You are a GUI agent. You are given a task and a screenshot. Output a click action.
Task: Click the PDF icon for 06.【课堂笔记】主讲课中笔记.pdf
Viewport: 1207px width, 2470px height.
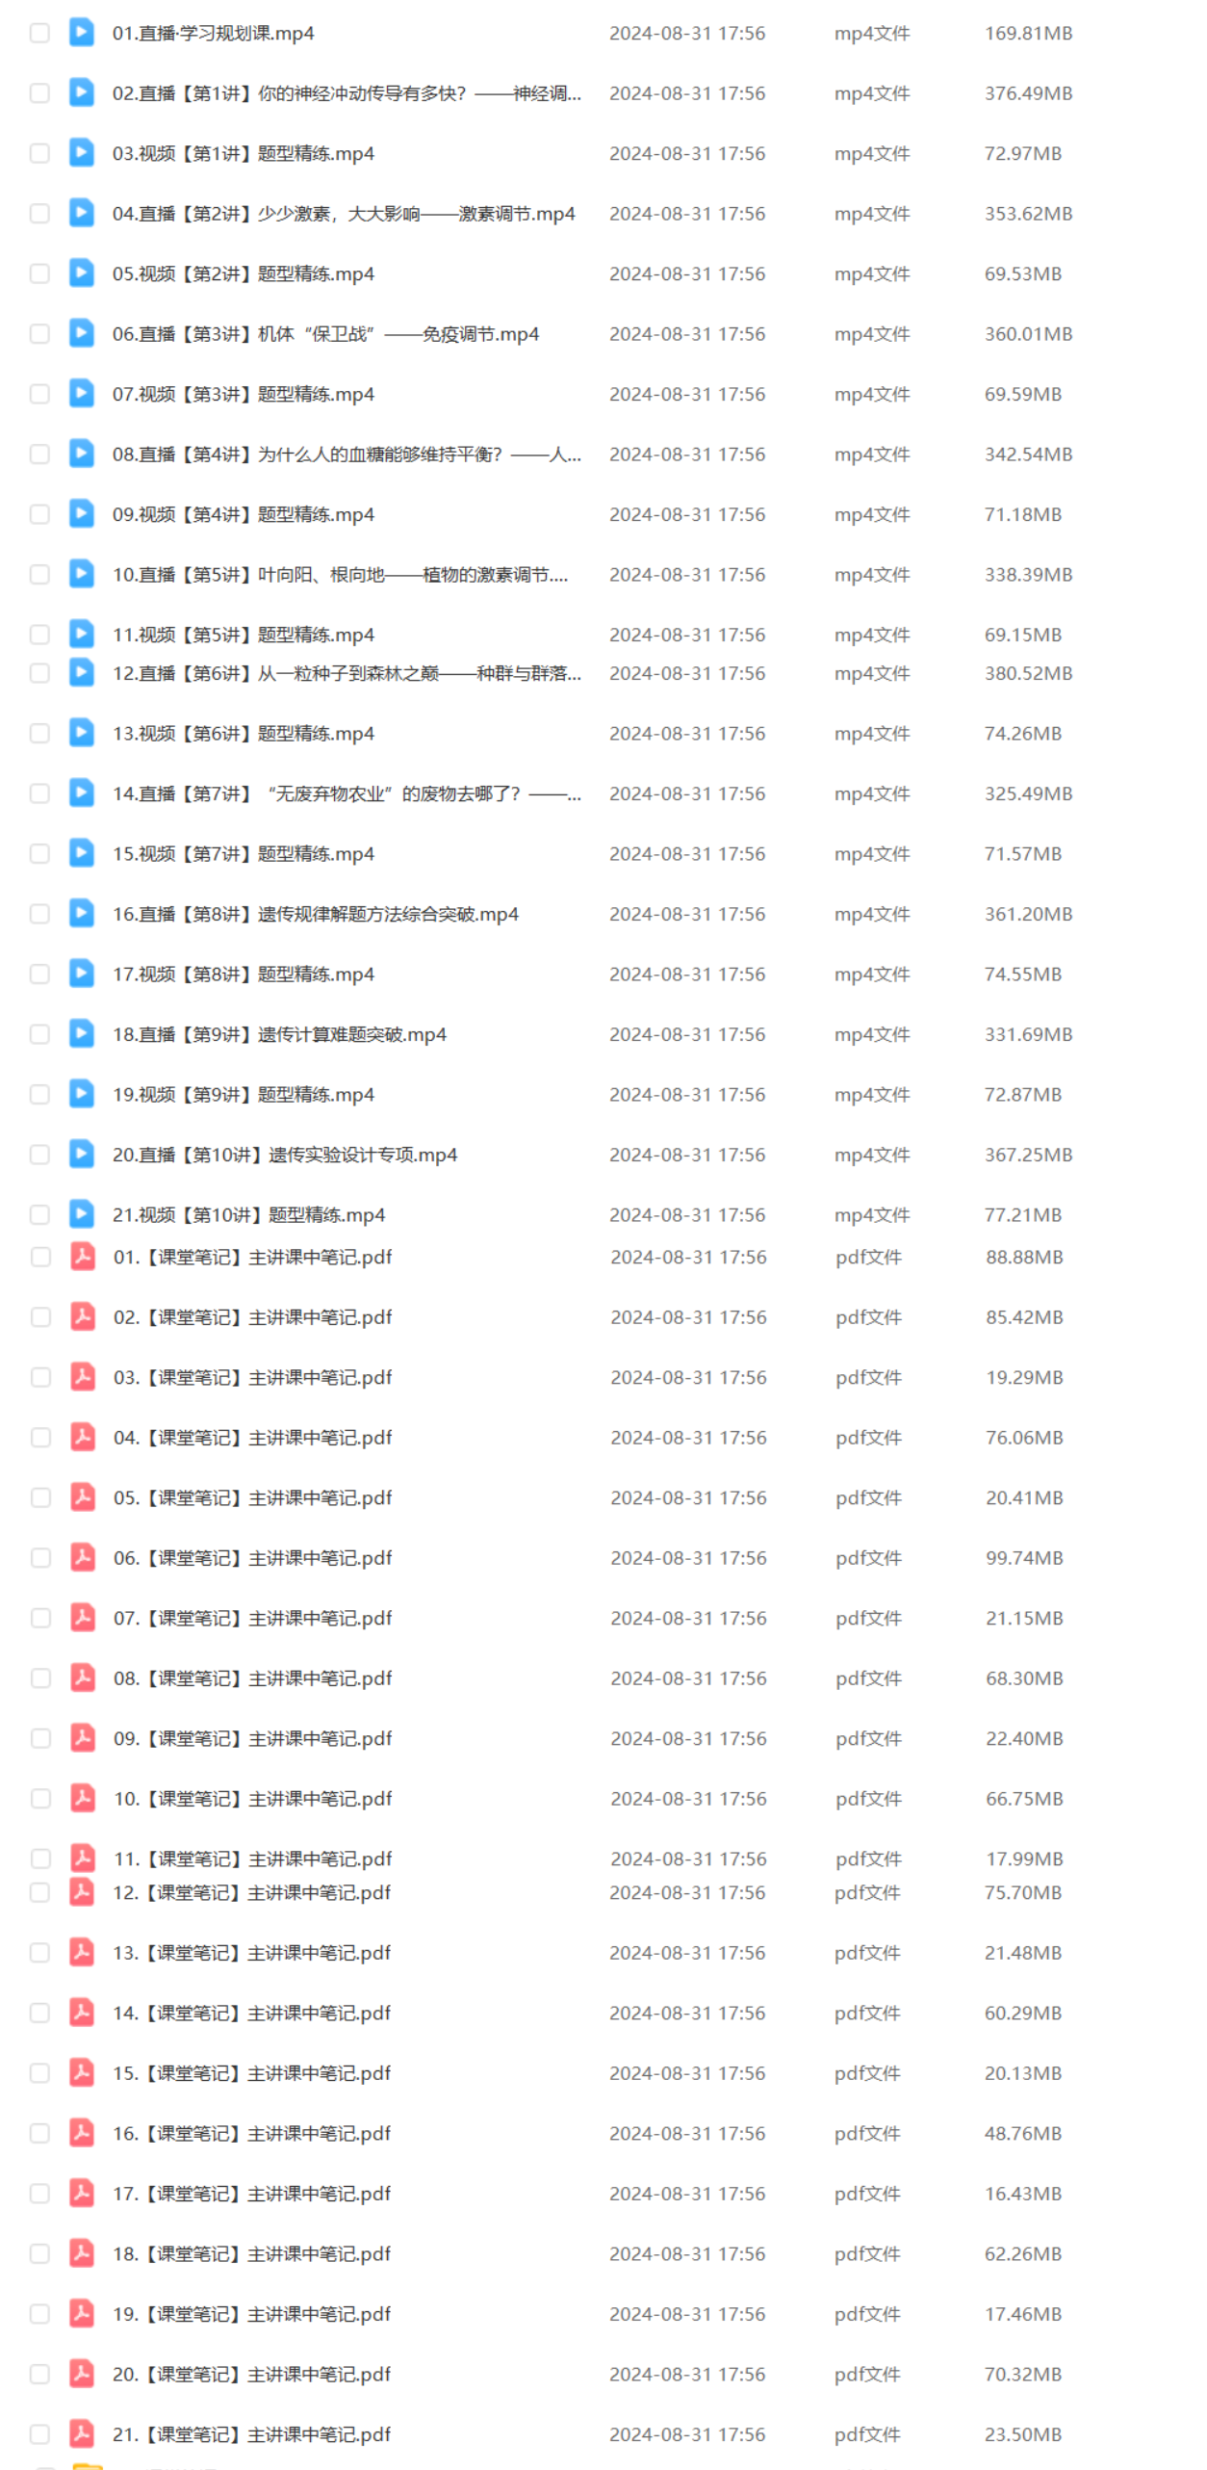pyautogui.click(x=83, y=1556)
